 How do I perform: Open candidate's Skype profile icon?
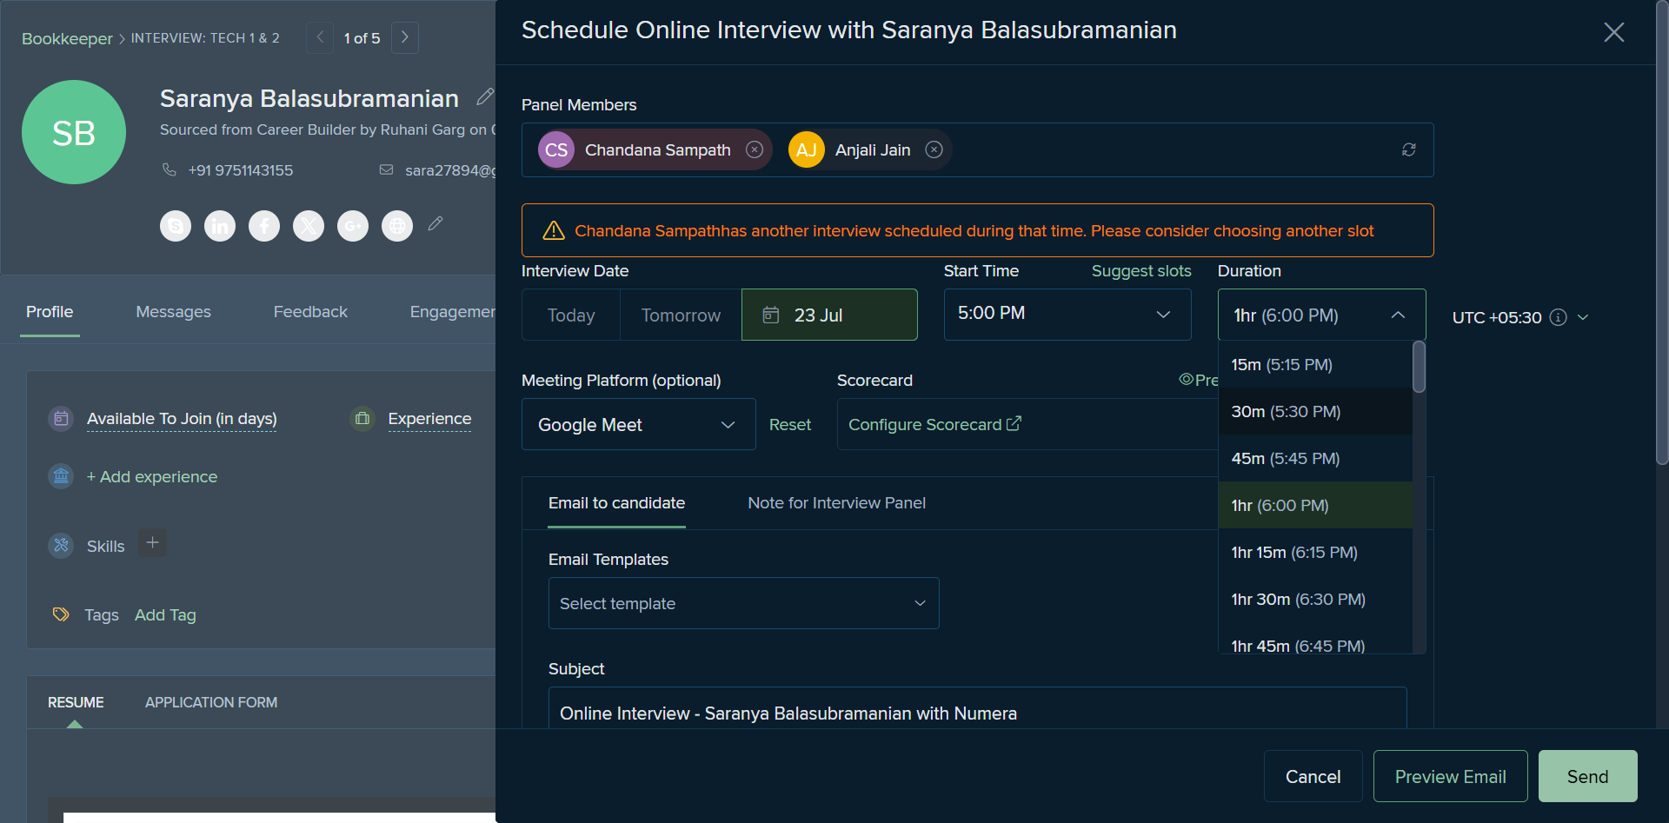[176, 226]
